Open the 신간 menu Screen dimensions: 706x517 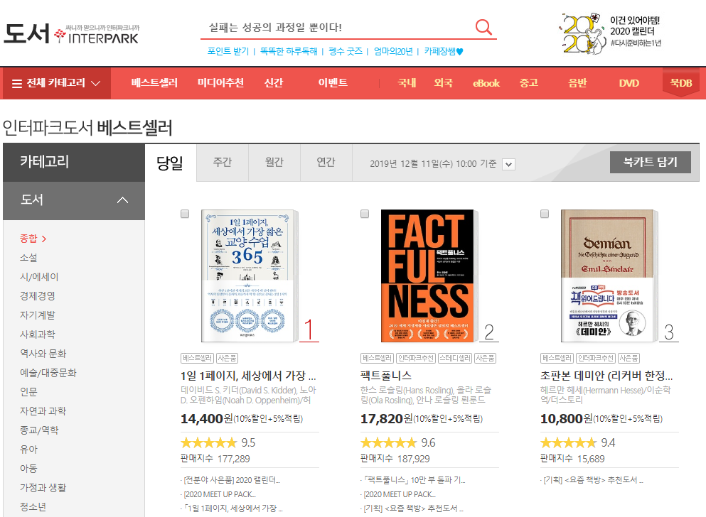pyautogui.click(x=273, y=82)
